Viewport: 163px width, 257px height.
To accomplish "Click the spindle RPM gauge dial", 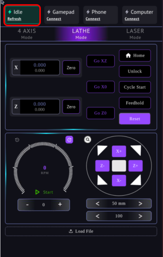I will coord(43,167).
